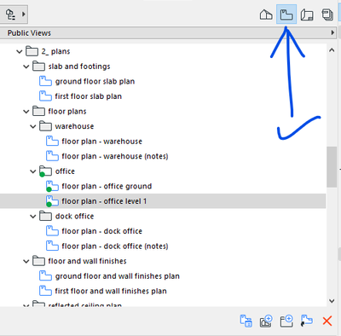Delete the selected view with red X
The width and height of the screenshot is (341, 336).
coord(327,322)
